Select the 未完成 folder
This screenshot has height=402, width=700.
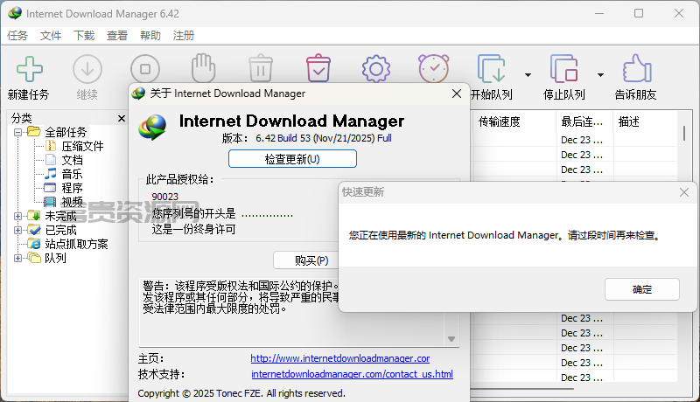coord(60,216)
